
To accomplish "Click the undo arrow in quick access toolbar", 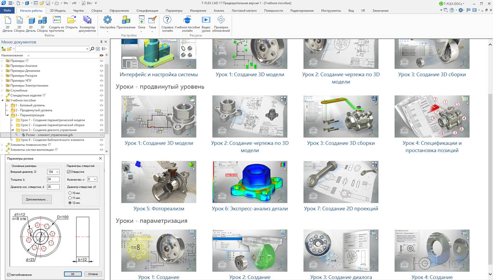I will point(65,3).
